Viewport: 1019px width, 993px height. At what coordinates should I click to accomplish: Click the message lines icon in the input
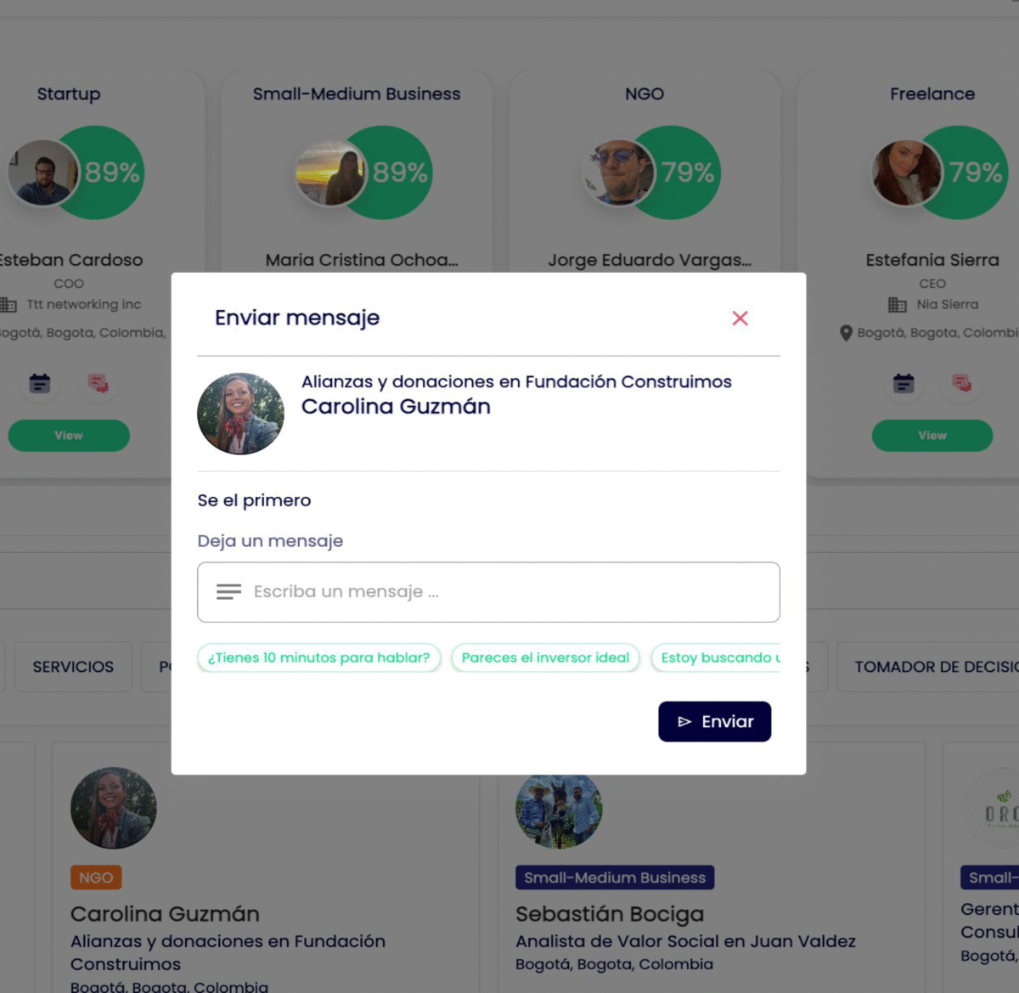(228, 592)
